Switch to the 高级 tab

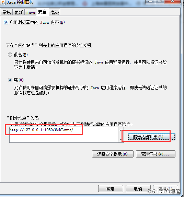(55, 12)
